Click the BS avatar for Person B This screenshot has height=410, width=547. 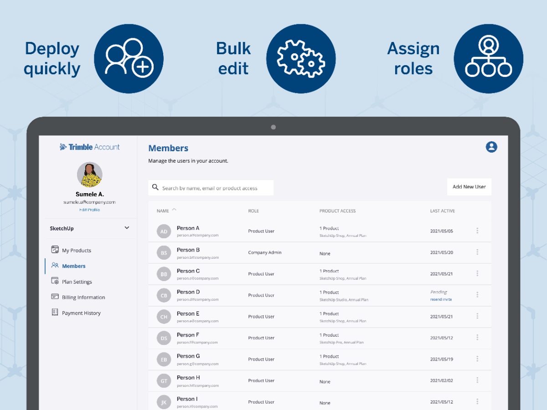pyautogui.click(x=164, y=252)
